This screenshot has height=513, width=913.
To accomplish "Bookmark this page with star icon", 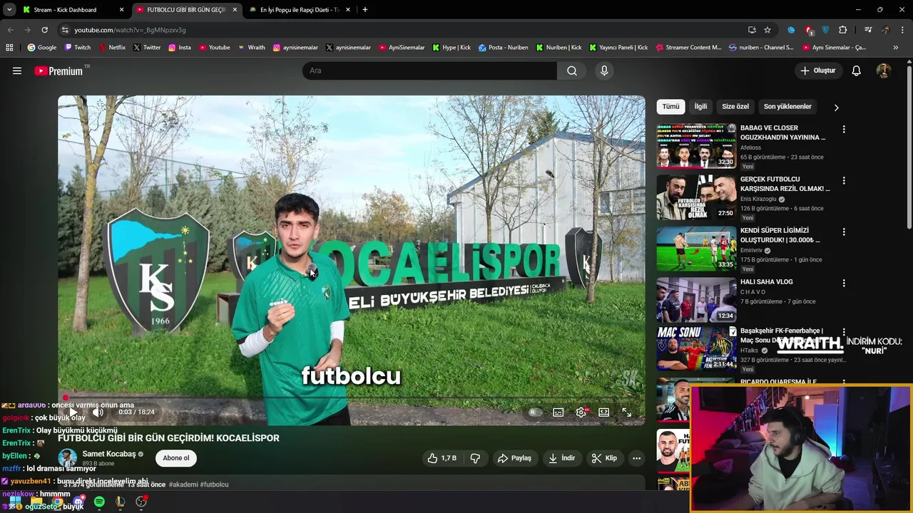I will point(767,30).
